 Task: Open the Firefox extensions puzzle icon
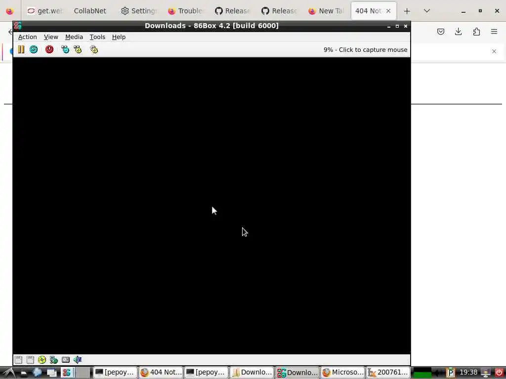tap(476, 32)
